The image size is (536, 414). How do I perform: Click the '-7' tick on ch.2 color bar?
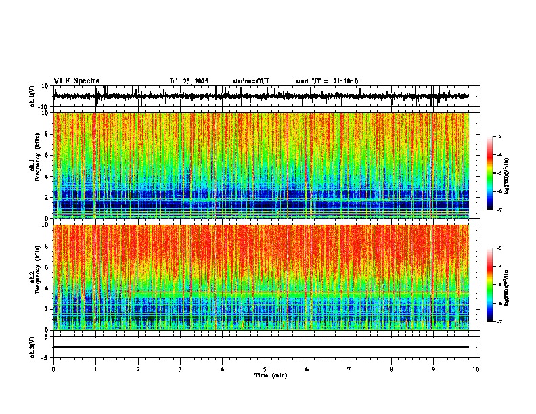499,322
